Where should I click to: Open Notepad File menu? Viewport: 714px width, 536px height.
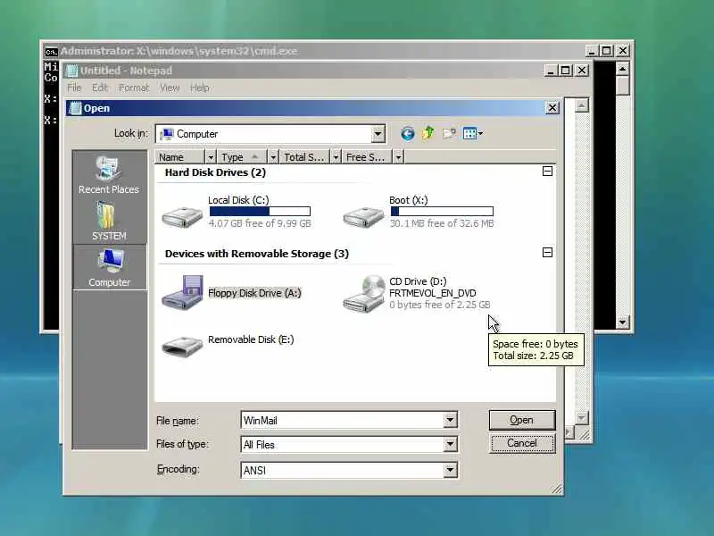pyautogui.click(x=74, y=88)
